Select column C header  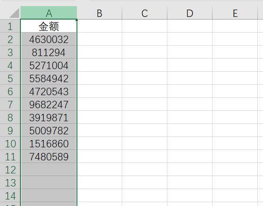[x=145, y=13]
